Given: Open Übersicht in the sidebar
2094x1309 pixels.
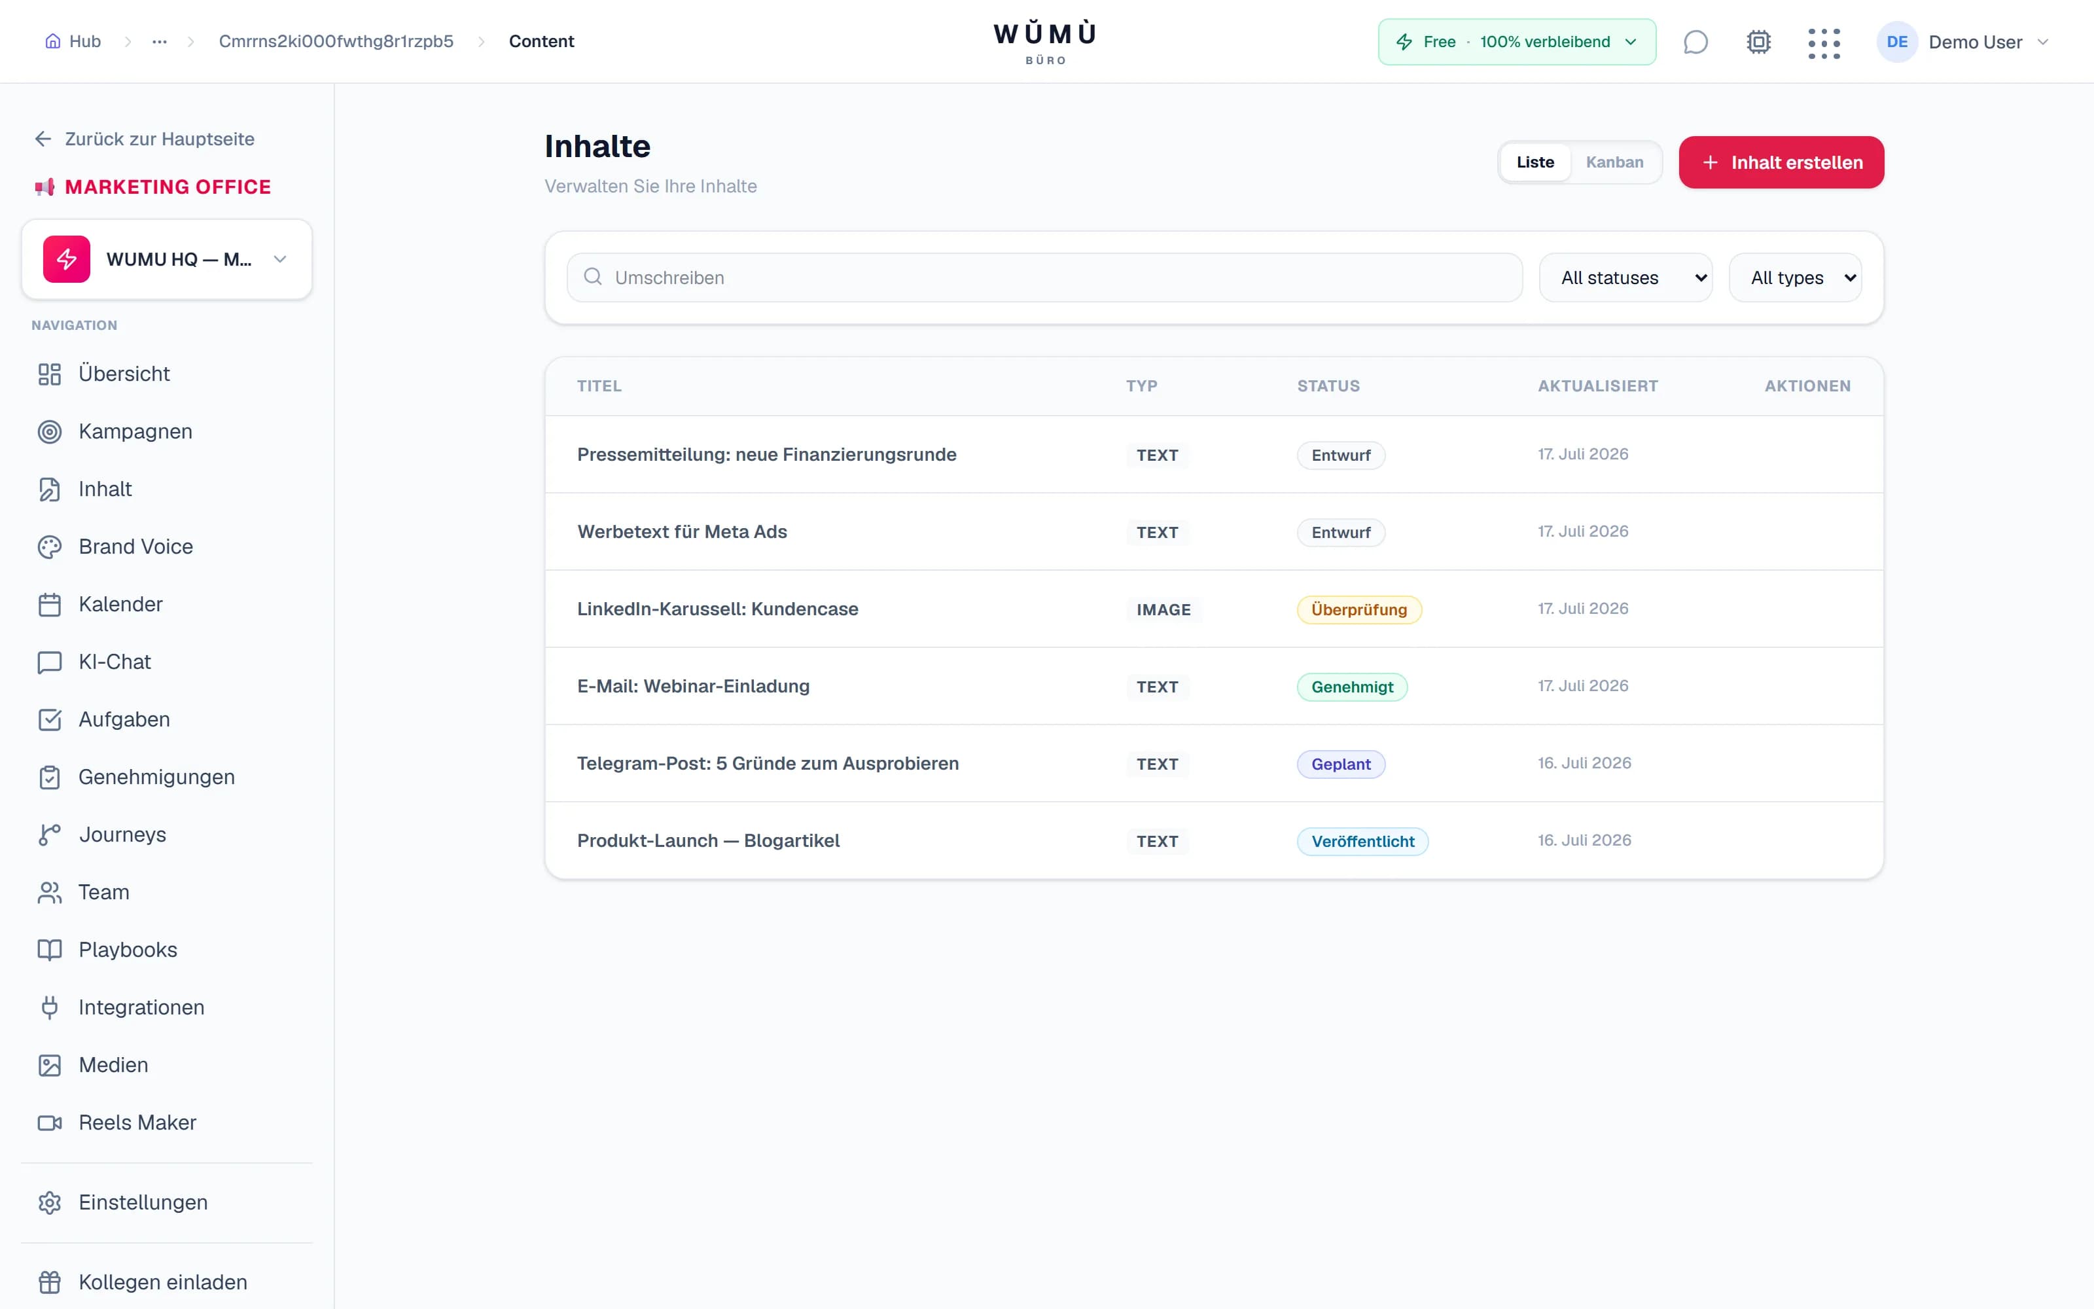Looking at the screenshot, I should pyautogui.click(x=167, y=374).
